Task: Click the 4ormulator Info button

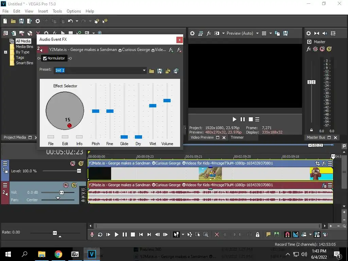Action: click(79, 137)
